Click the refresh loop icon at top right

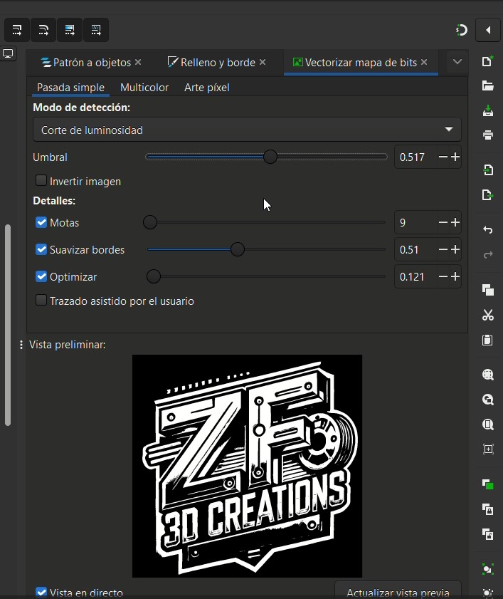click(462, 30)
